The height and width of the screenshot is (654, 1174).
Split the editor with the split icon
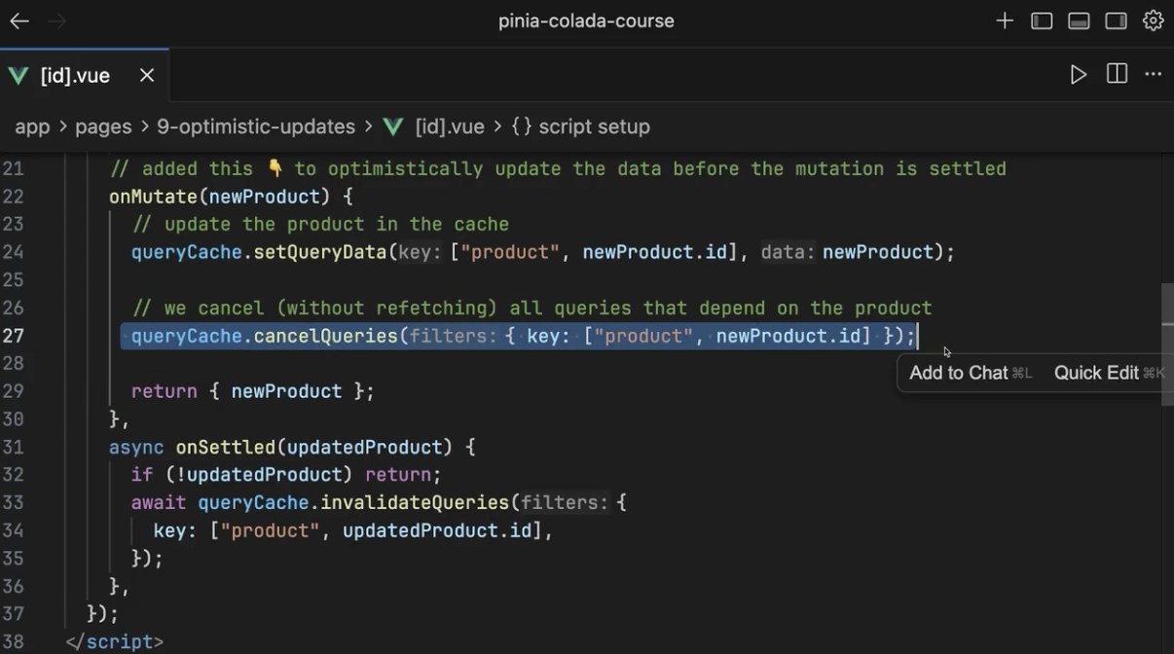[1117, 75]
